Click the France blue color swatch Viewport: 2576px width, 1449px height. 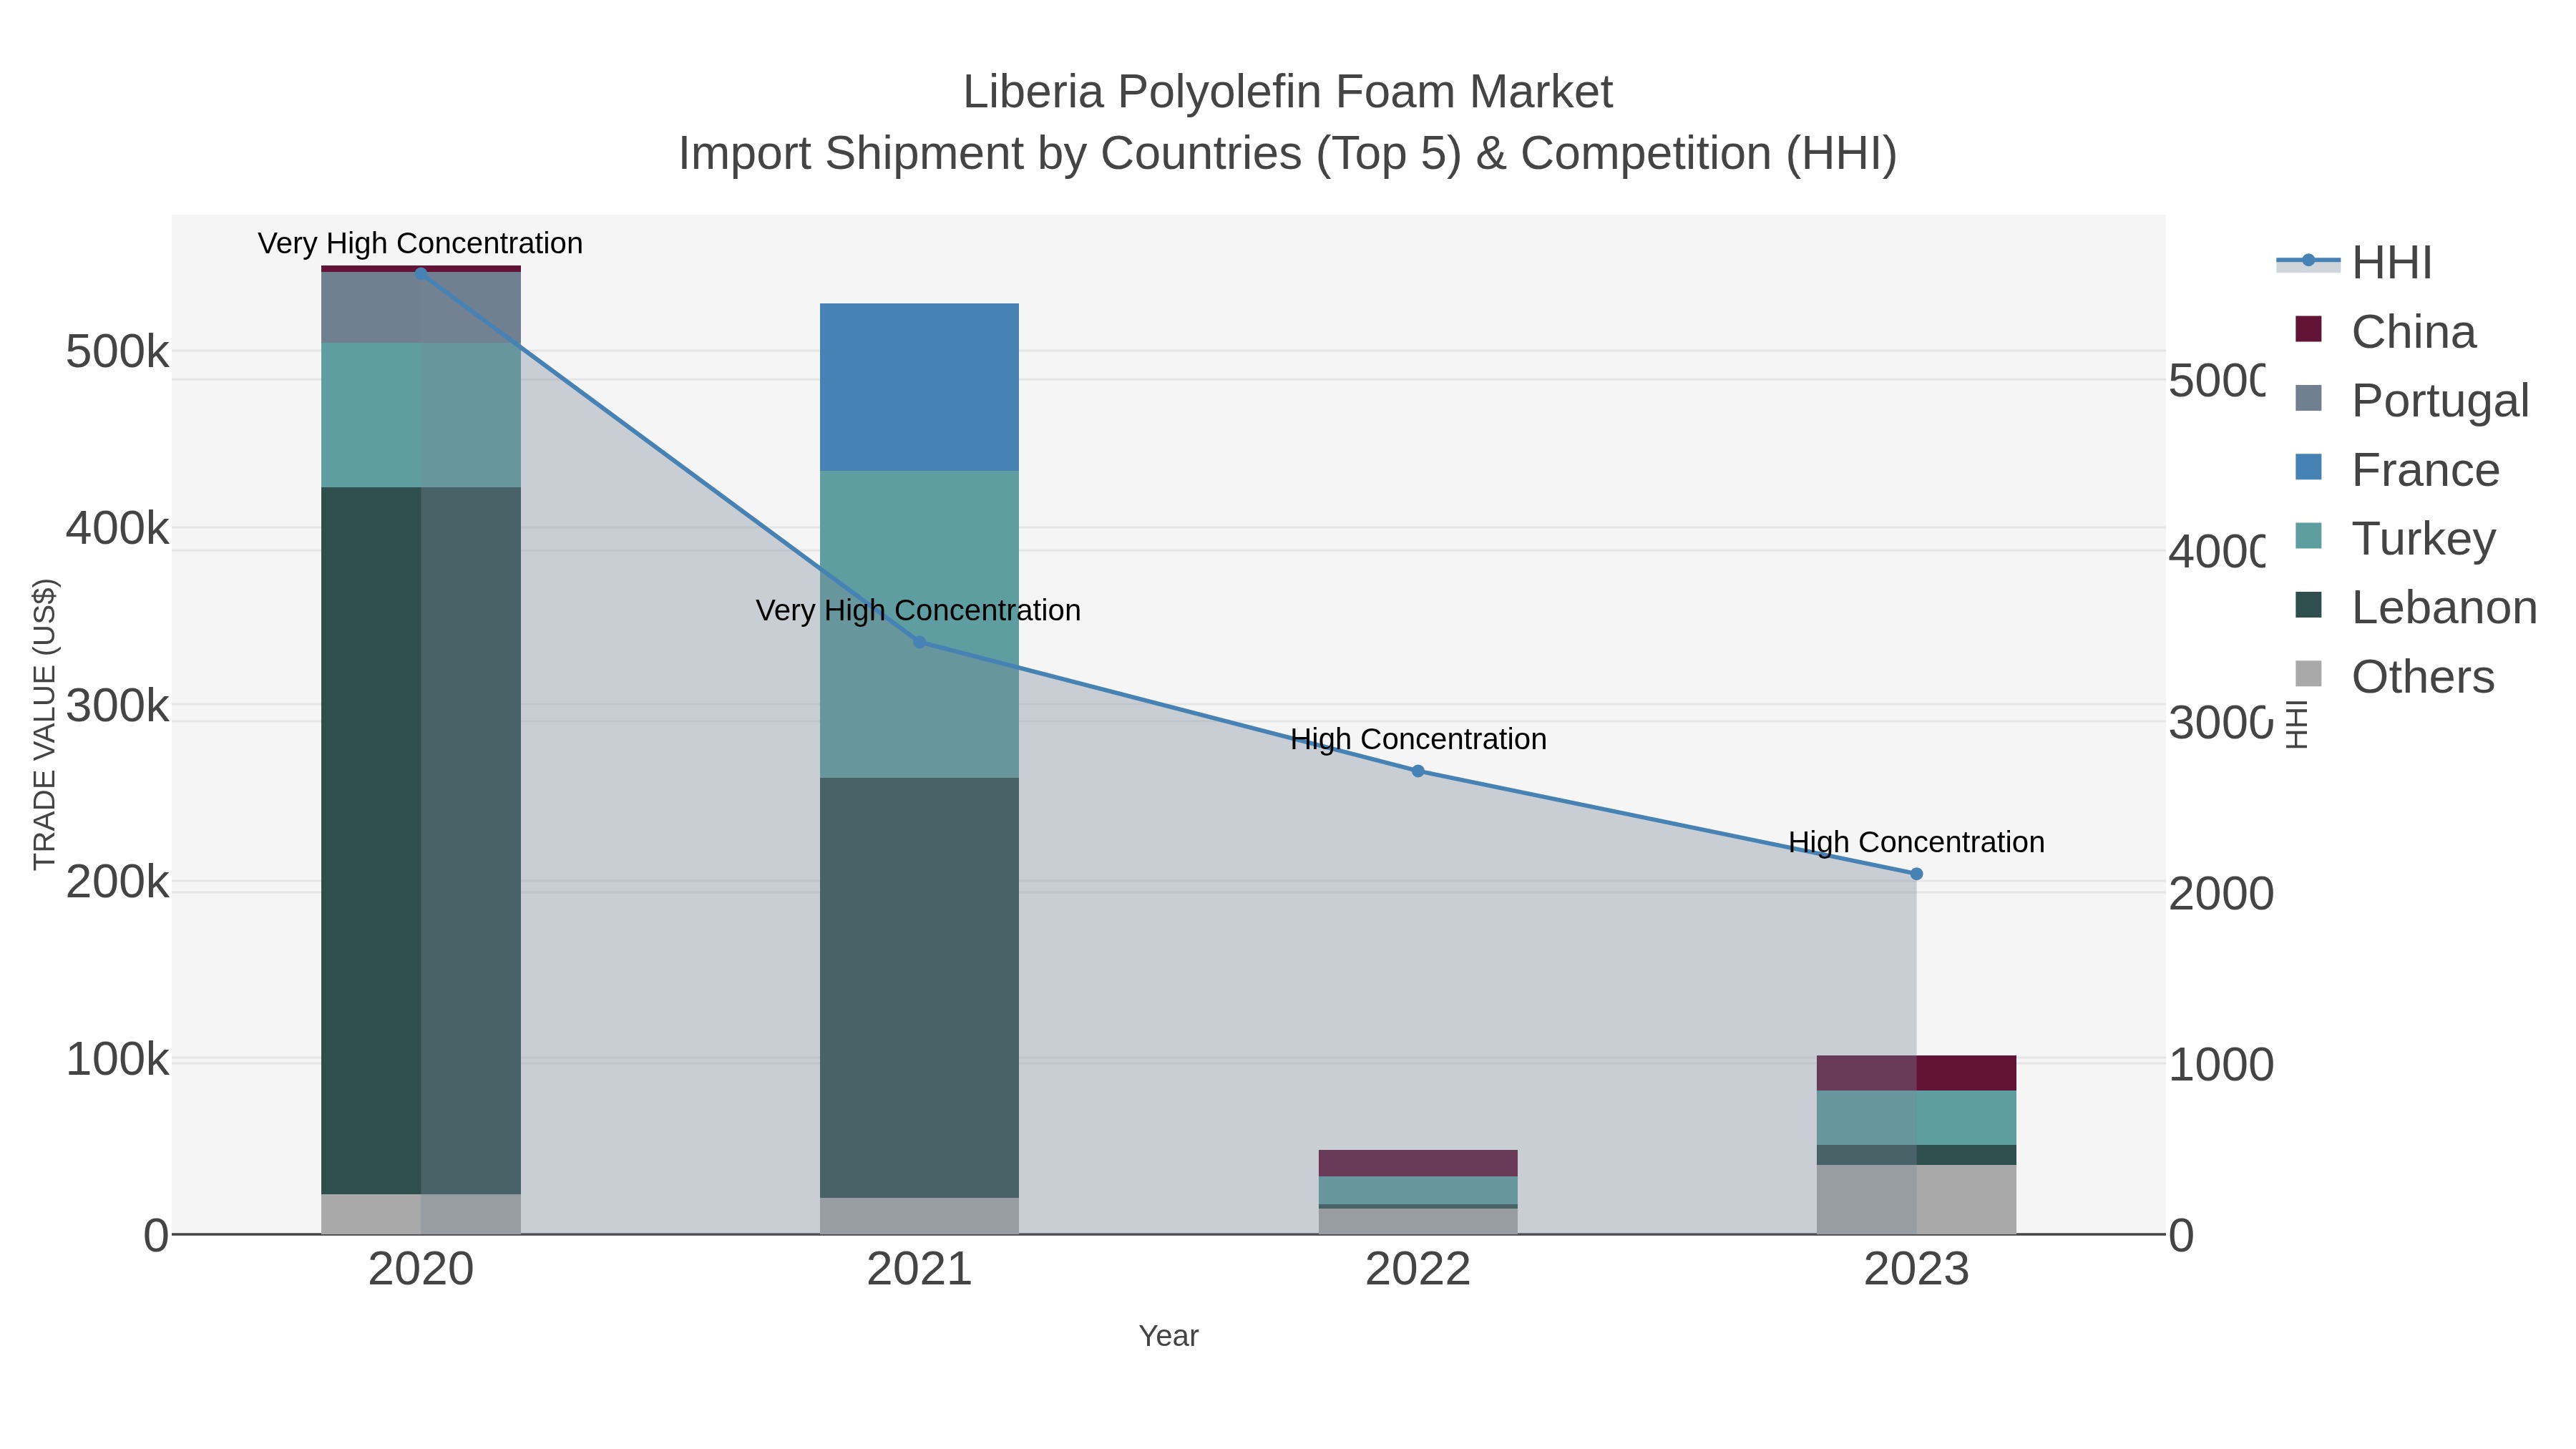pyautogui.click(x=2308, y=467)
